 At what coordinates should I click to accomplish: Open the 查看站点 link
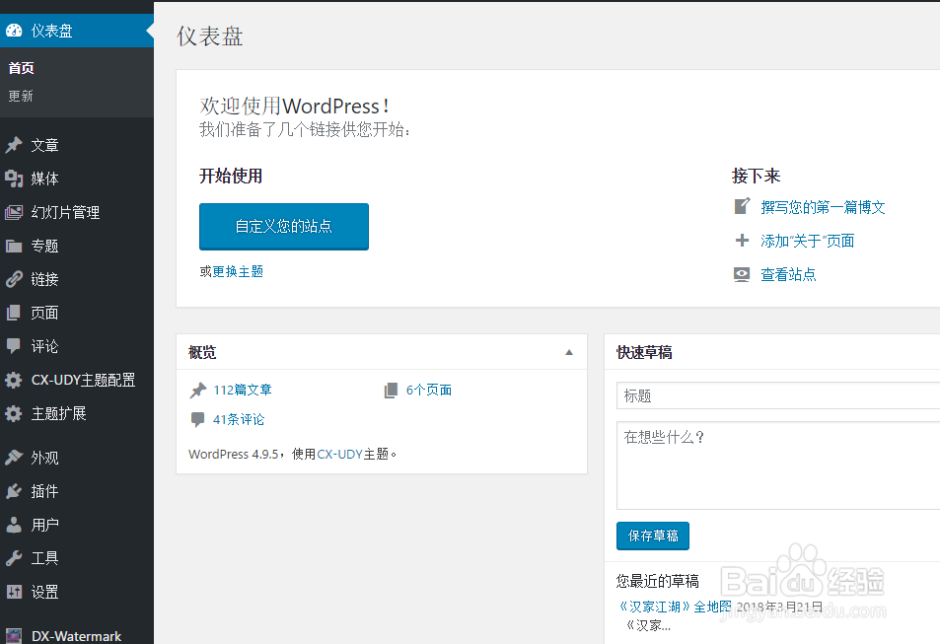coord(788,274)
